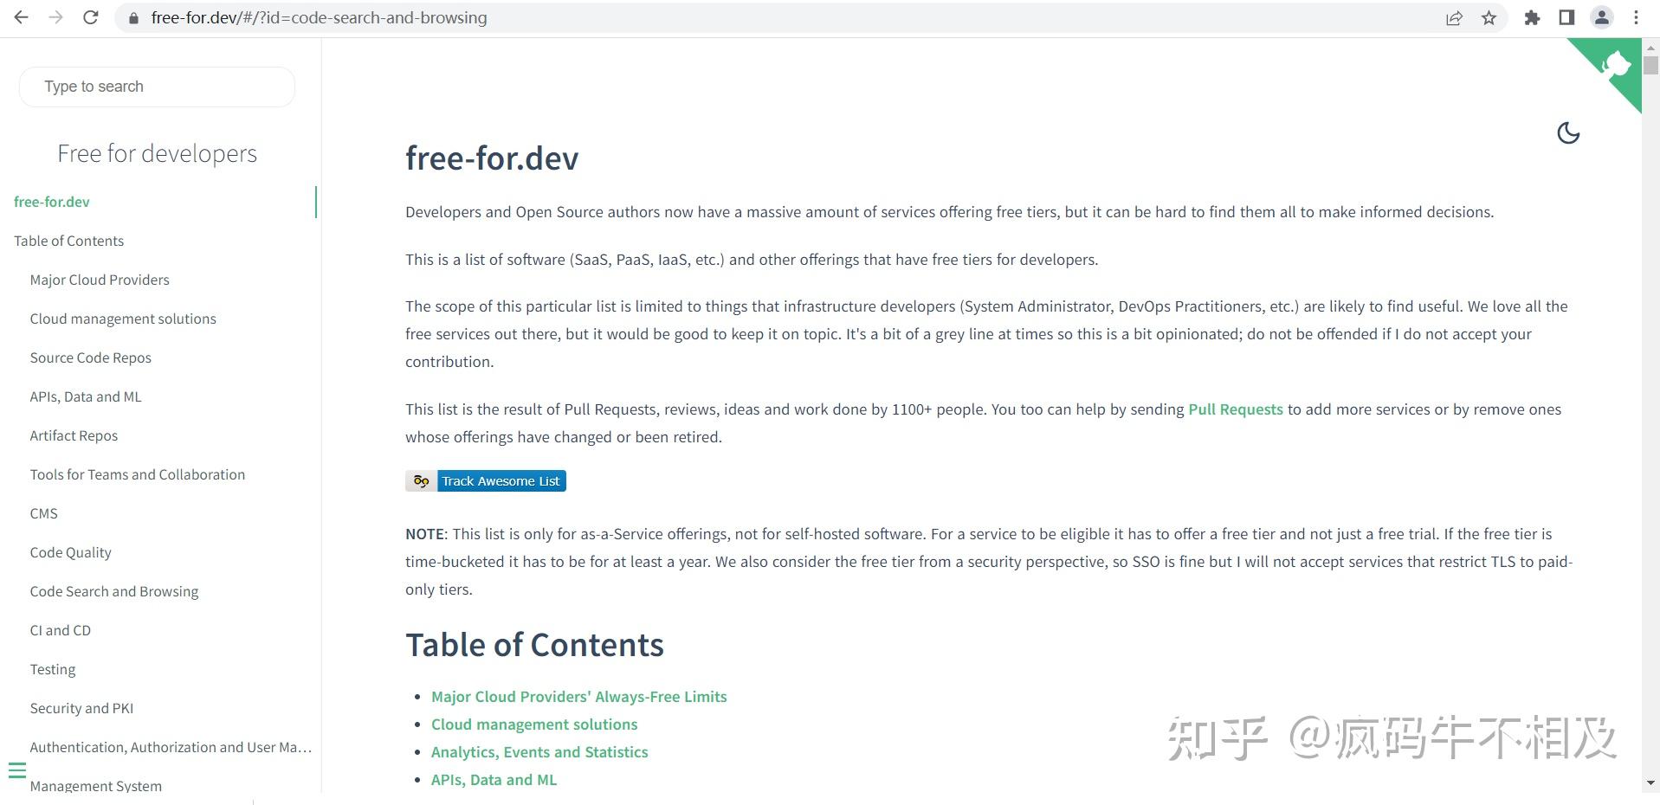Bookmark this page with the star icon
Screen dimensions: 1660x805
(1489, 17)
